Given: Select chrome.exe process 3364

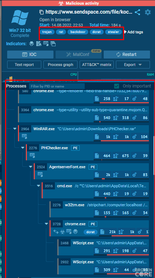Looking at the screenshot, I should point(84,114).
